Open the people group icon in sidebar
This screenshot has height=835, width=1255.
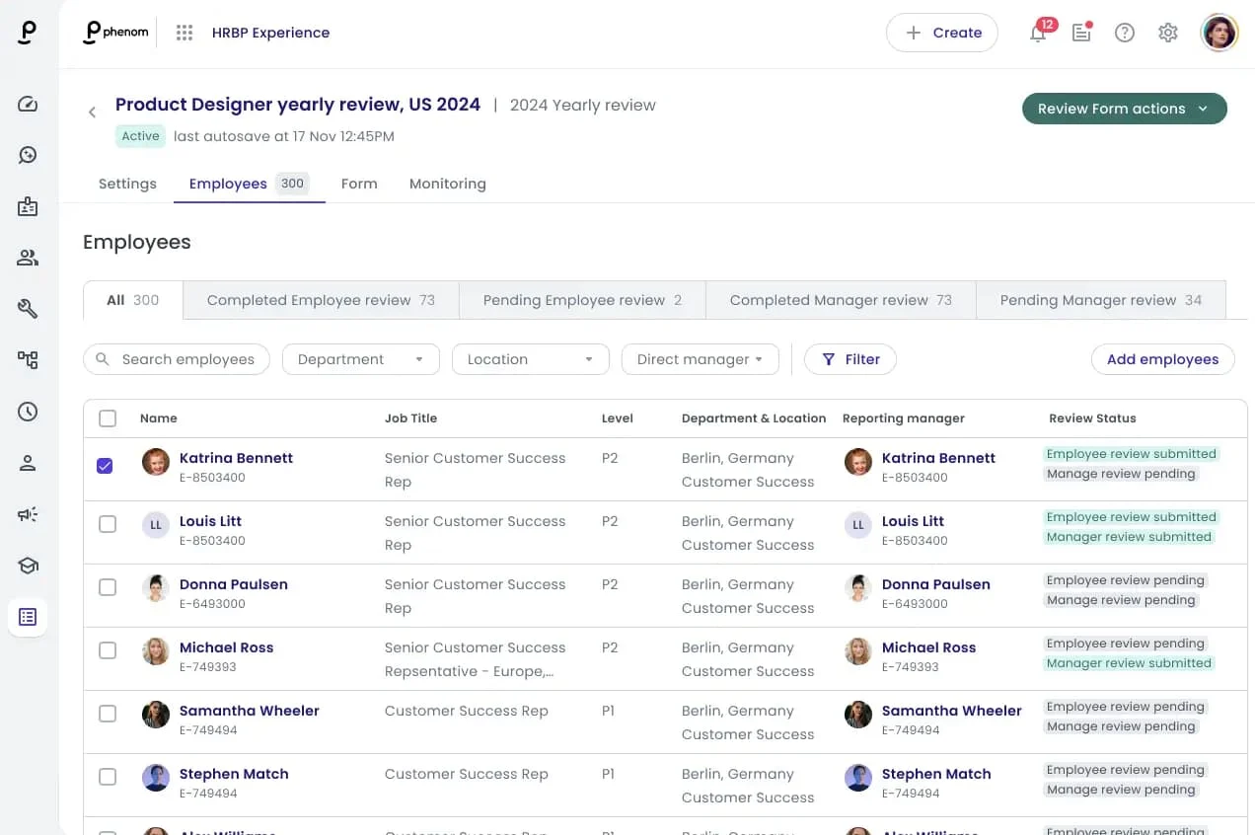28,258
